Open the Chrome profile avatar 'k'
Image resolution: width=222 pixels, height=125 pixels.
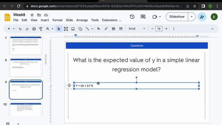(x=210, y=6)
